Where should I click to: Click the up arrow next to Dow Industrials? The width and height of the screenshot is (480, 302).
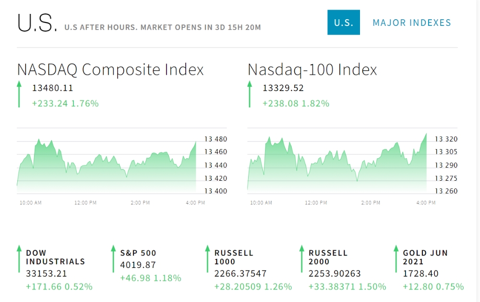(19, 259)
